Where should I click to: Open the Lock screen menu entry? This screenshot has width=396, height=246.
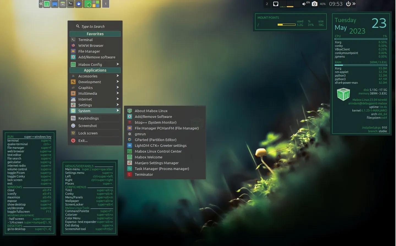coord(88,133)
